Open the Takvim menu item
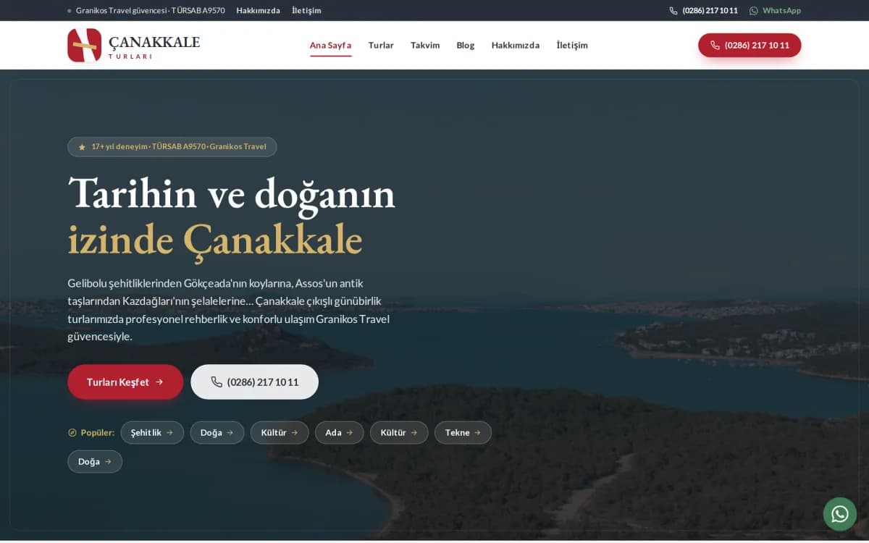 coord(425,45)
